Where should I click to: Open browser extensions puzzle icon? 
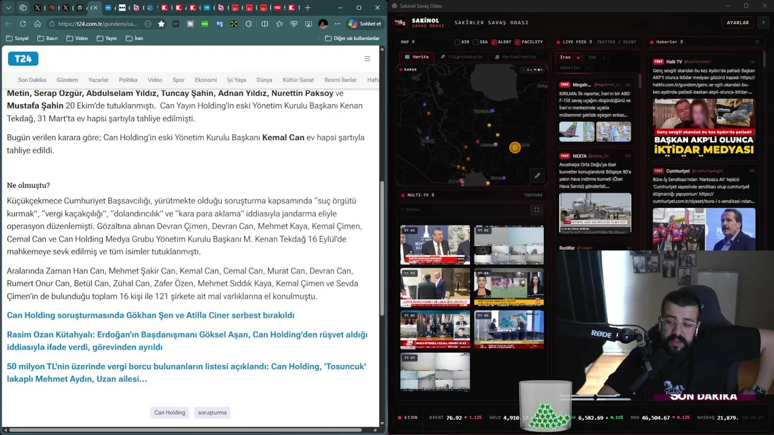pyautogui.click(x=249, y=24)
